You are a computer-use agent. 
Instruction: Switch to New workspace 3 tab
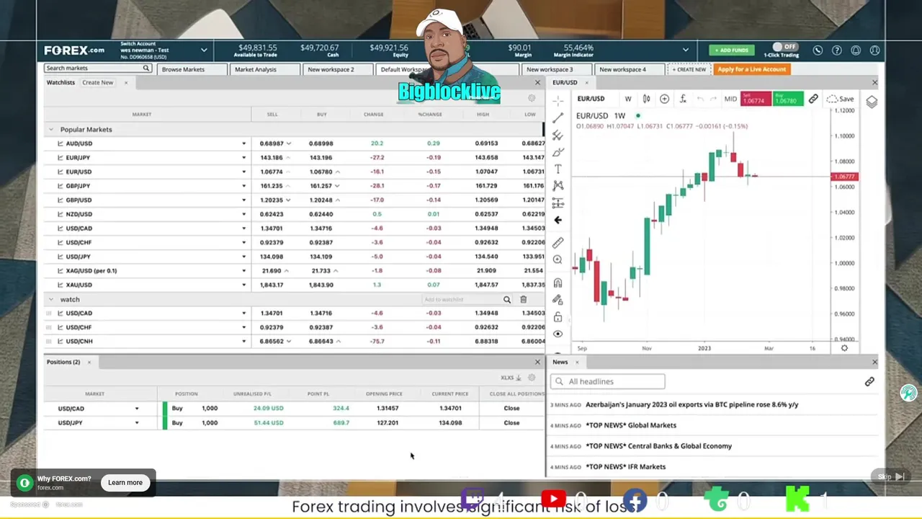[555, 69]
